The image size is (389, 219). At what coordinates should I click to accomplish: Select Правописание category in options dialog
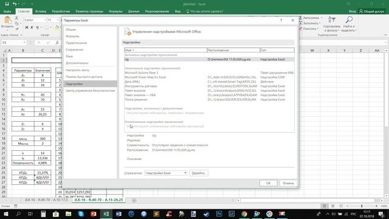click(x=90, y=43)
